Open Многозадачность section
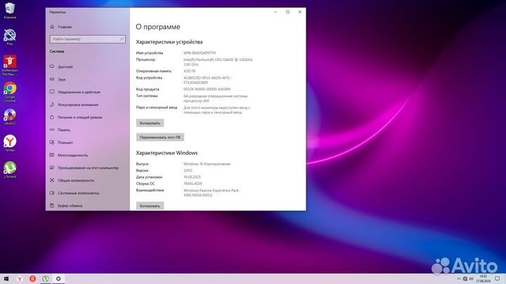Viewport: 506px width, 284px height. click(87, 155)
